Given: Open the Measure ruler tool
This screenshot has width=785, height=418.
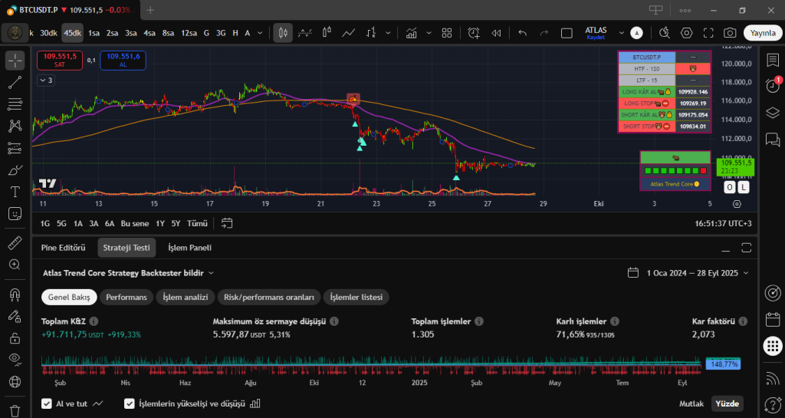Looking at the screenshot, I should coord(15,243).
